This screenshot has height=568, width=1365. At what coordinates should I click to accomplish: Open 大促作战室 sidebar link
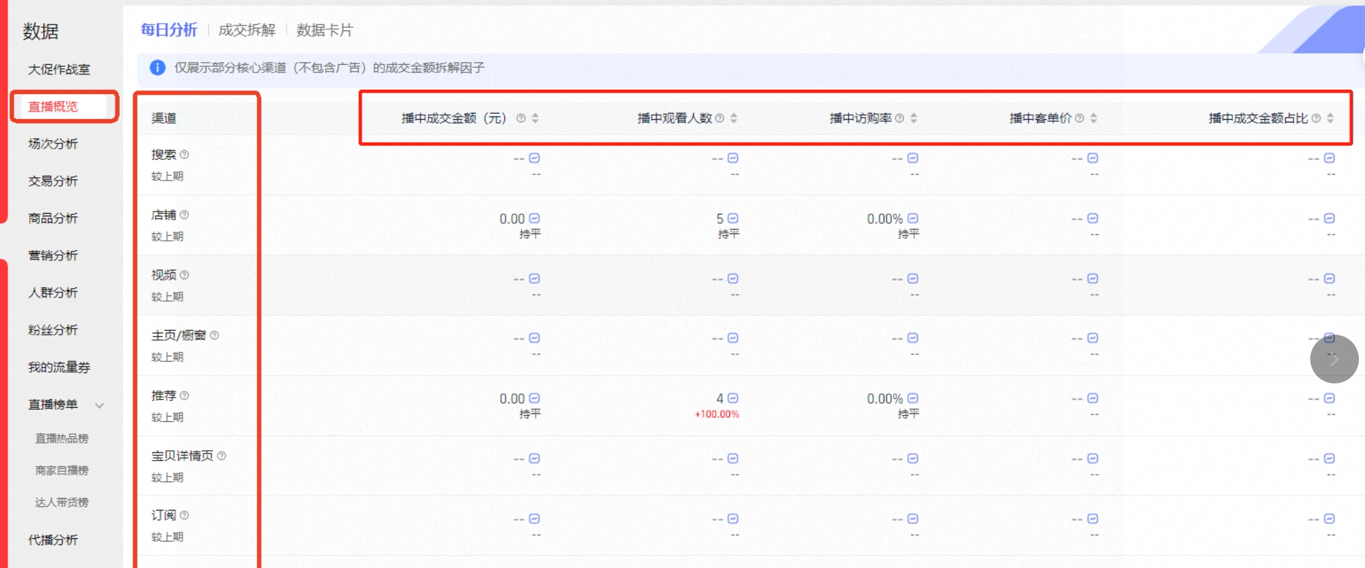coord(59,69)
